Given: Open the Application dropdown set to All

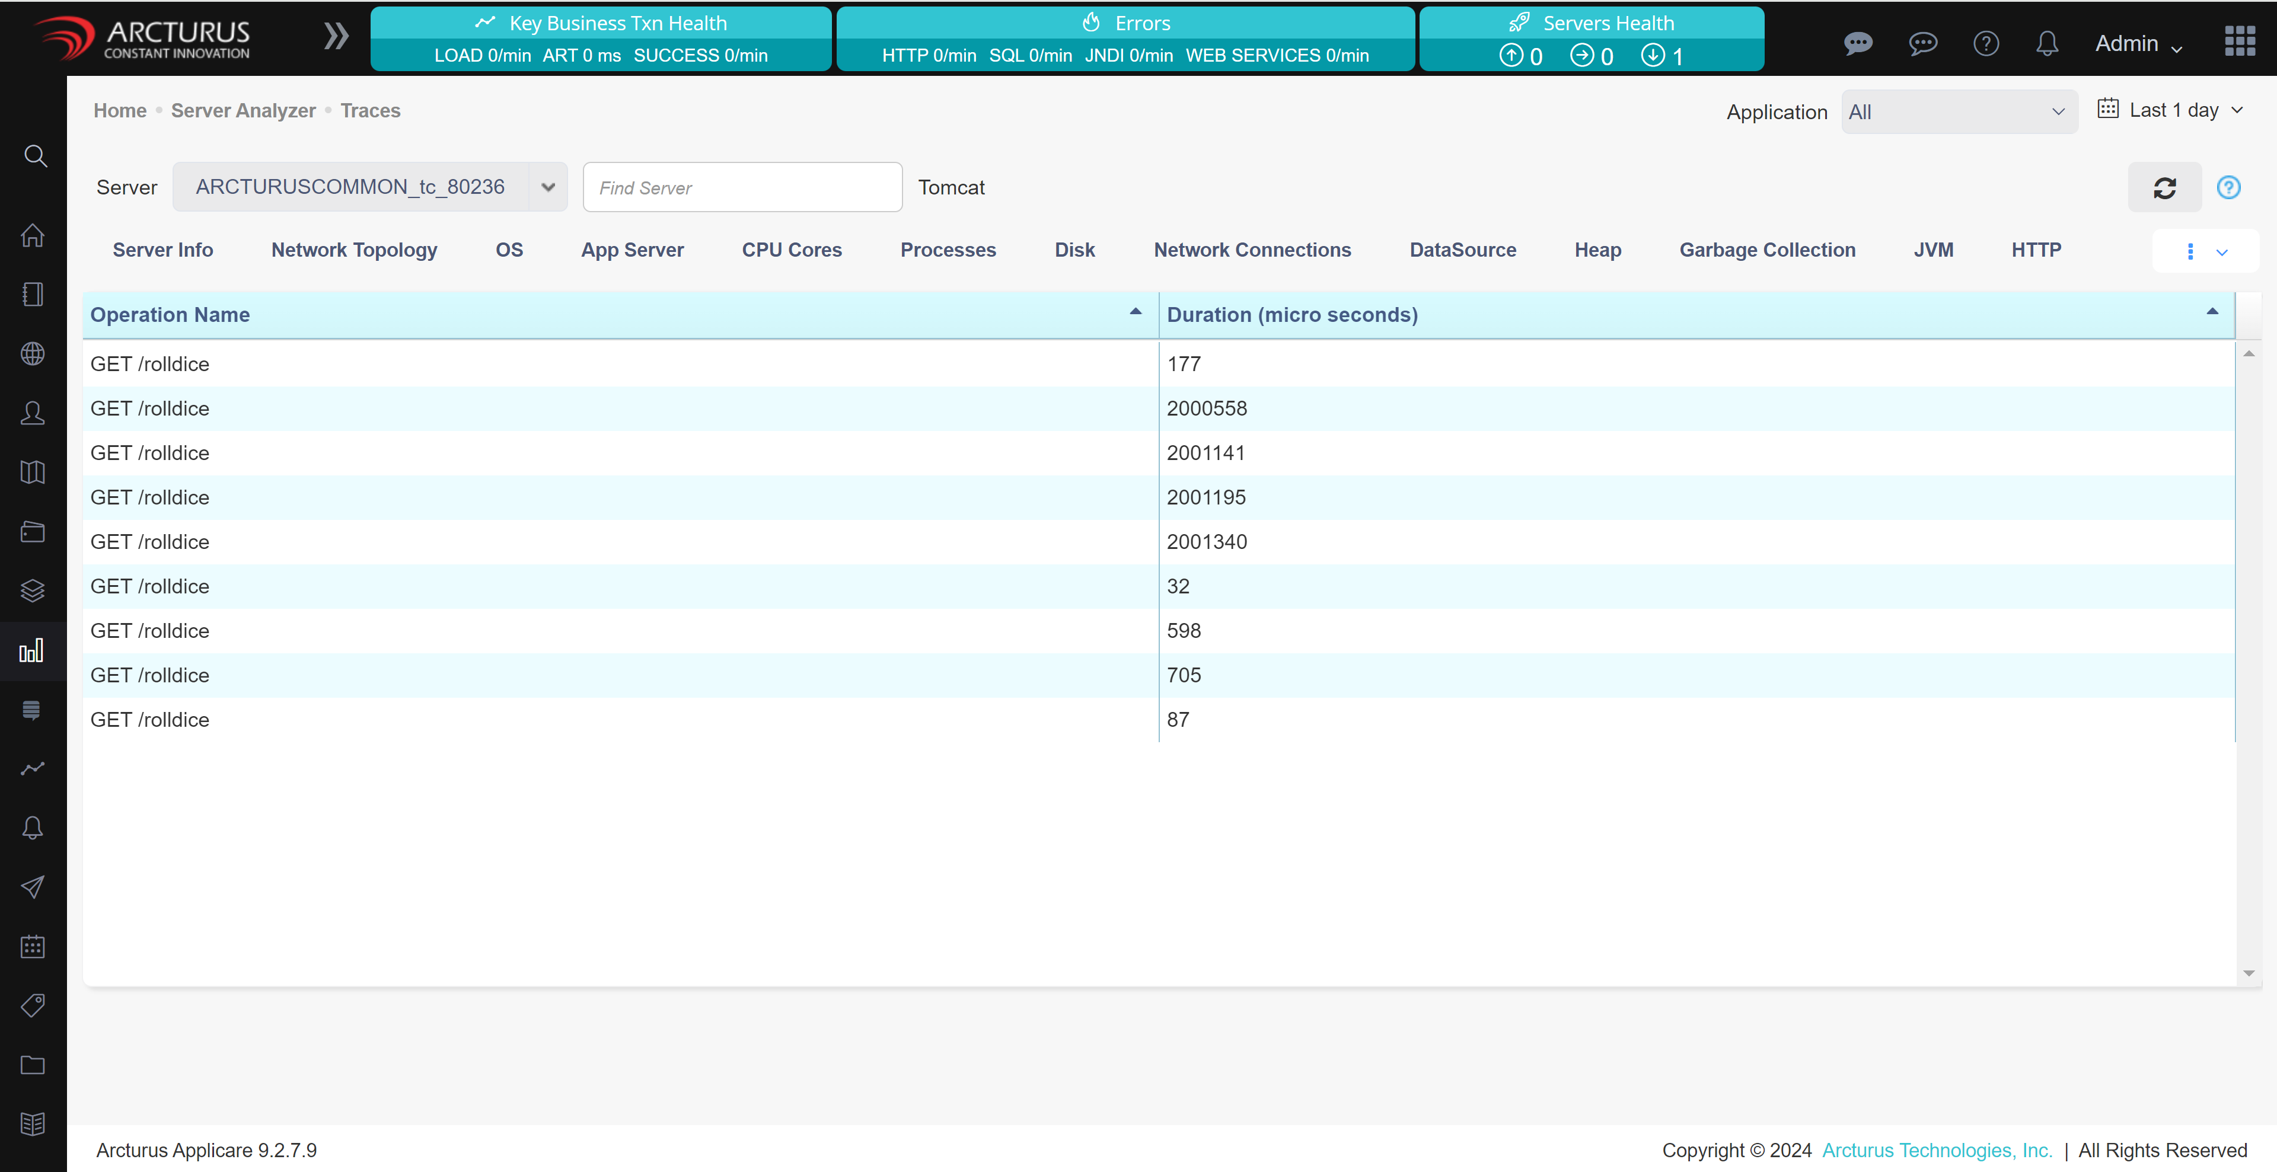Looking at the screenshot, I should tap(1959, 111).
